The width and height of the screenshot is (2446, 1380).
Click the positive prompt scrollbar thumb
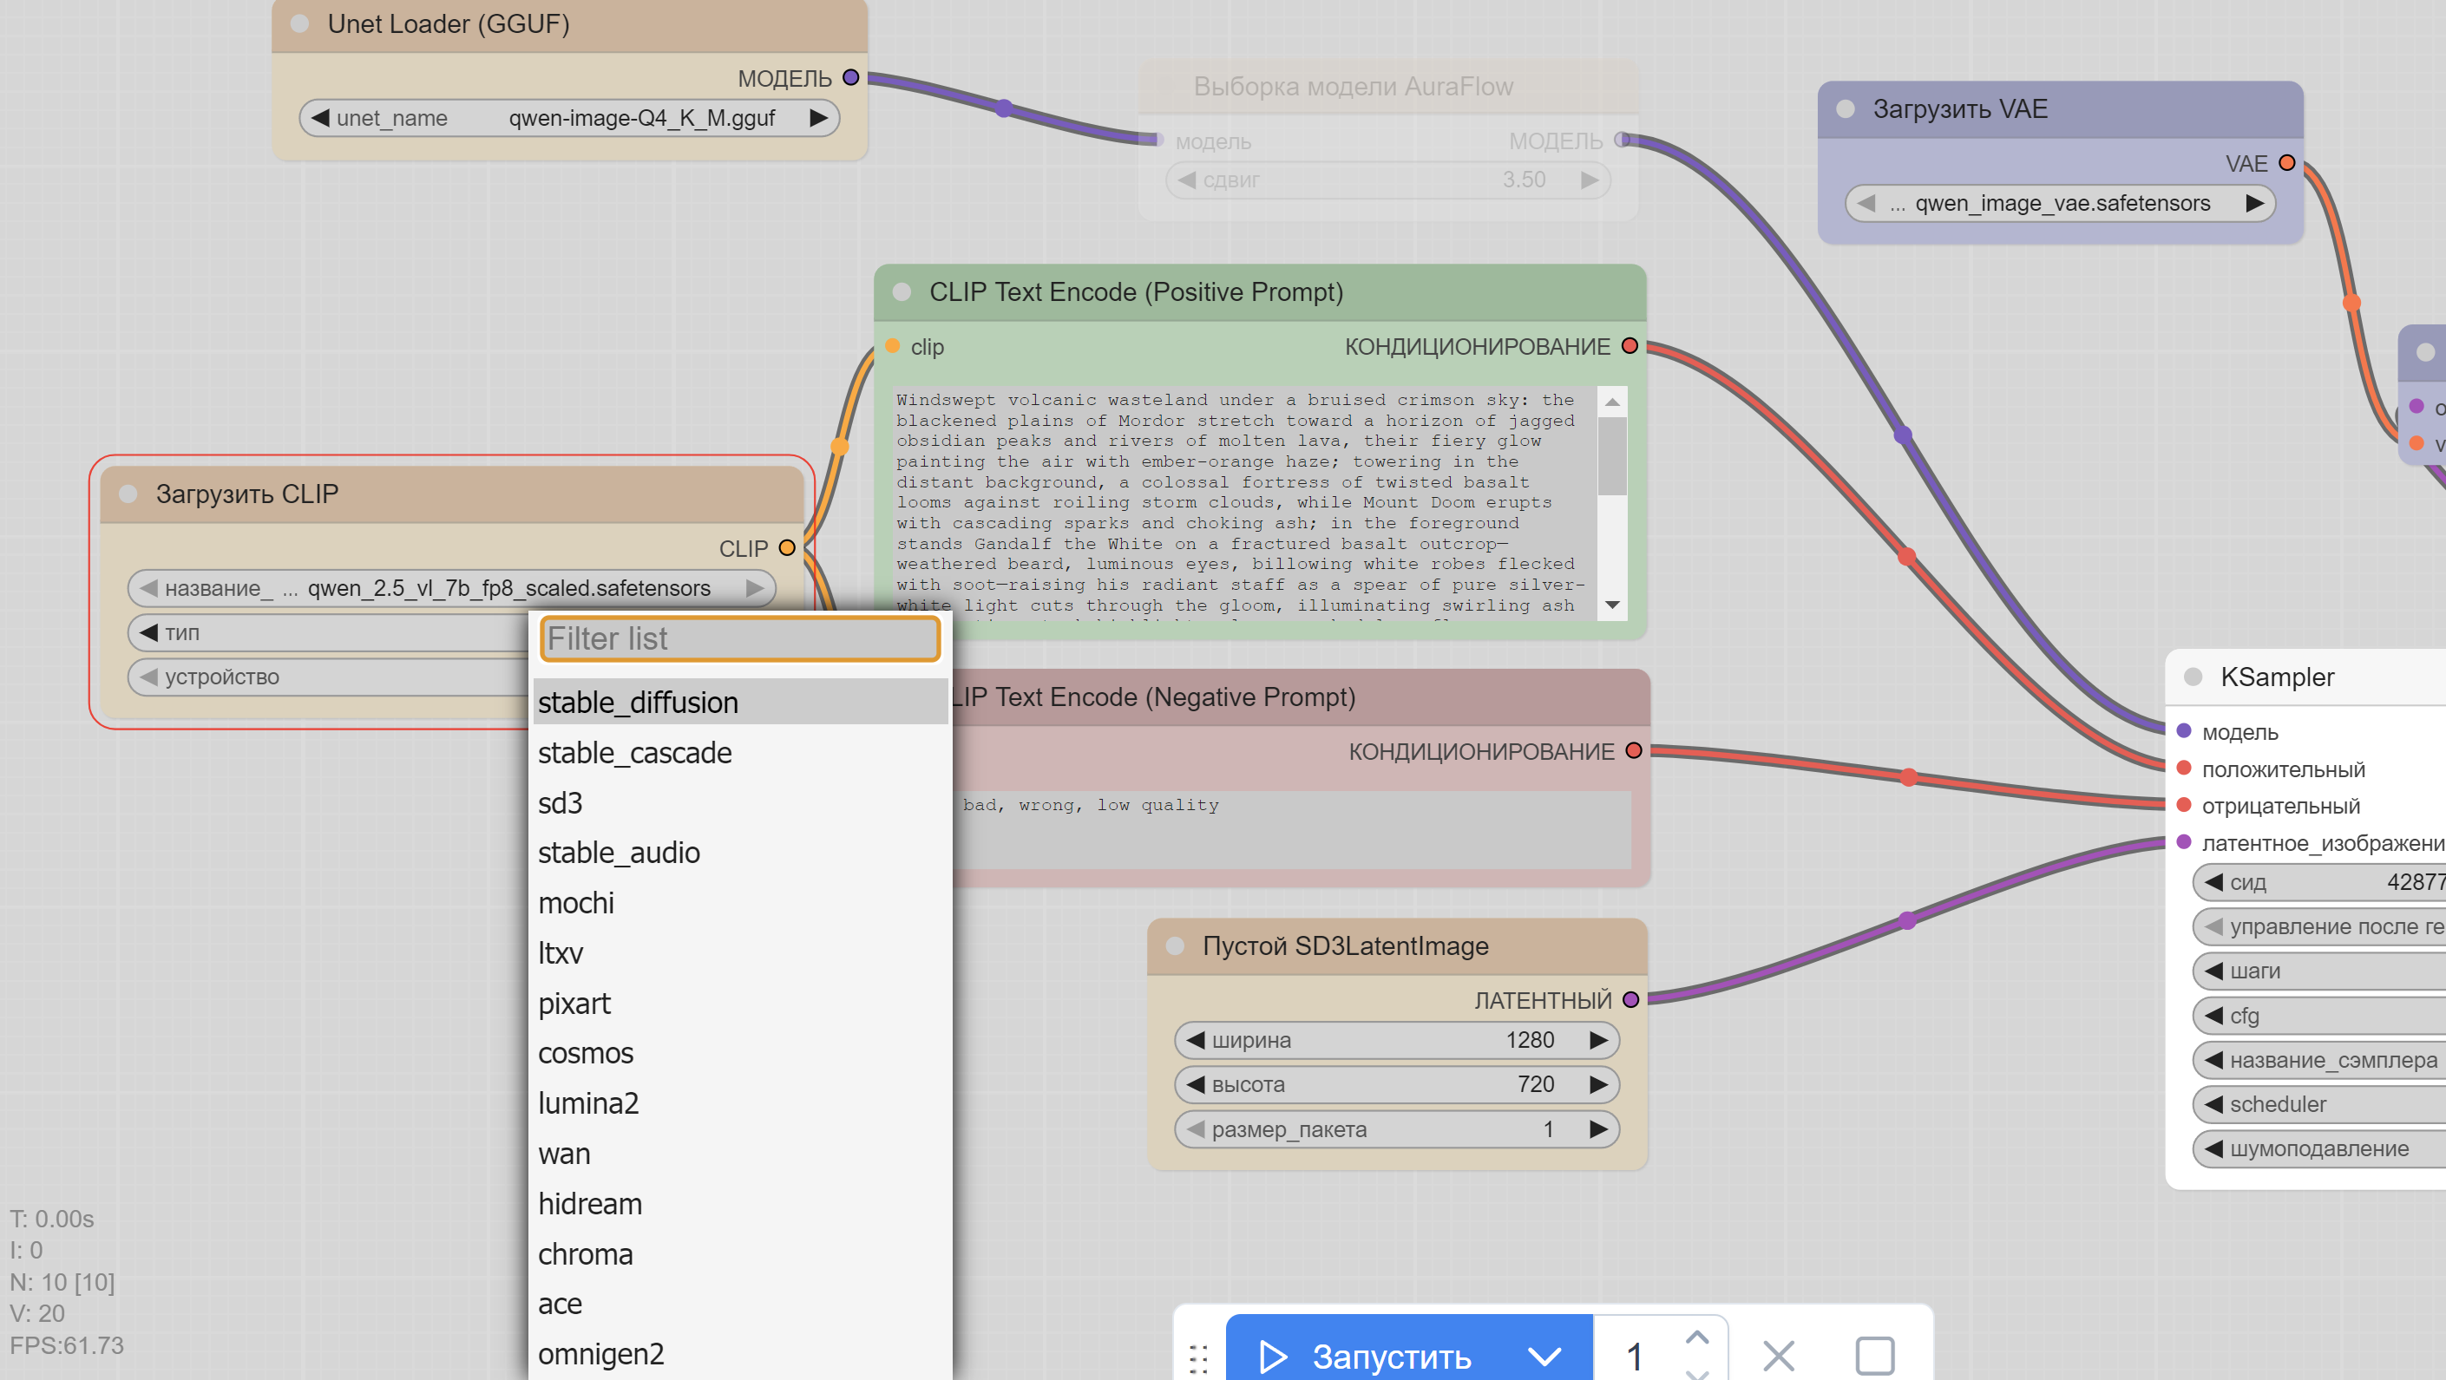pyautogui.click(x=1611, y=455)
